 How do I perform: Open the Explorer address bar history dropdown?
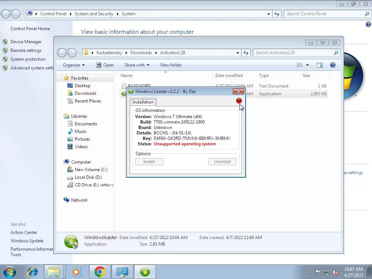coord(238,53)
